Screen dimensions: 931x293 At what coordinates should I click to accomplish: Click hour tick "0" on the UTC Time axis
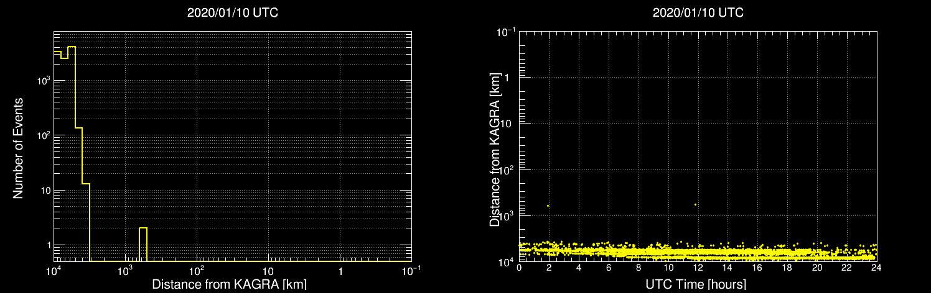click(x=519, y=268)
